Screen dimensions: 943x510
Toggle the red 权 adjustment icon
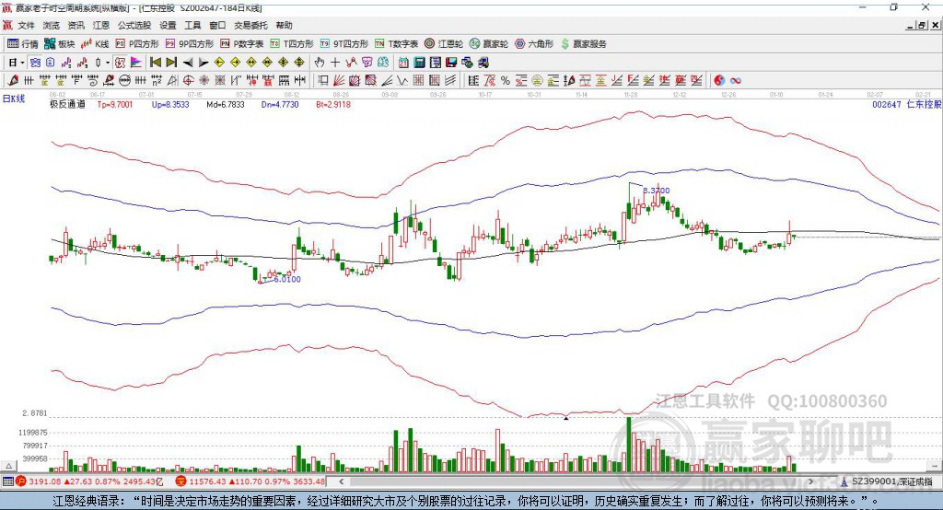tap(121, 63)
